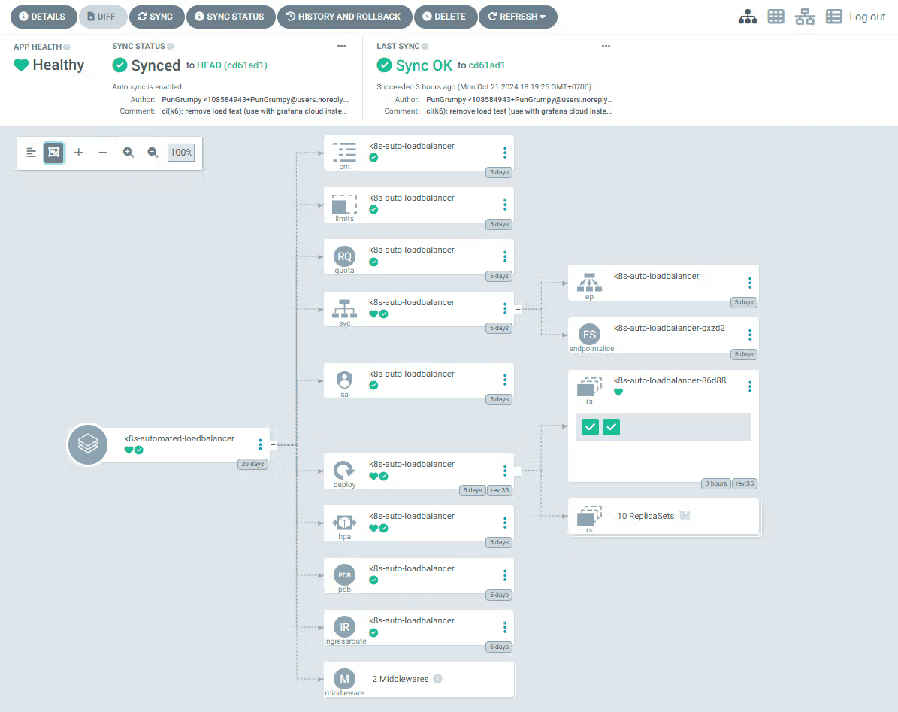Viewport: 898px width, 712px height.
Task: Click the Log out link
Action: point(867,17)
